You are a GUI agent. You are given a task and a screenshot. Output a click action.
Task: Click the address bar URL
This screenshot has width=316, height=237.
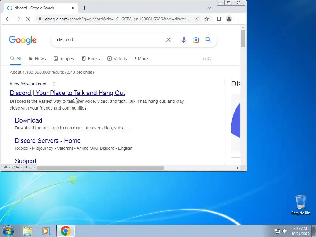click(117, 19)
